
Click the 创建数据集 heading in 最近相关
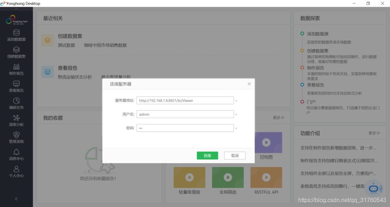click(x=70, y=36)
